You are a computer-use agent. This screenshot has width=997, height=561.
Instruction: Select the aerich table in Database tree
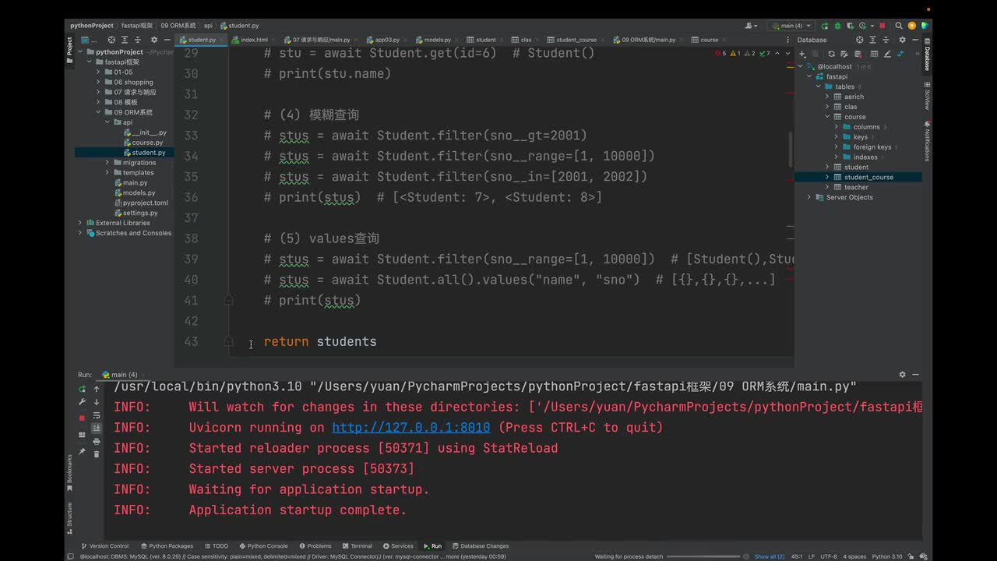coord(854,97)
